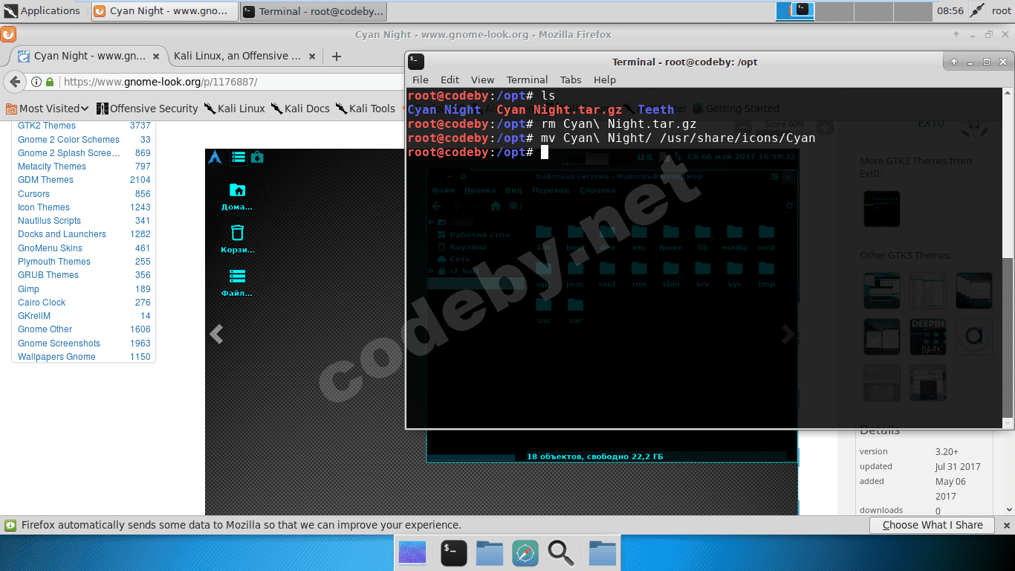This screenshot has height=571, width=1015.
Task: Open the rightmost folder icon in the dock
Action: (603, 553)
